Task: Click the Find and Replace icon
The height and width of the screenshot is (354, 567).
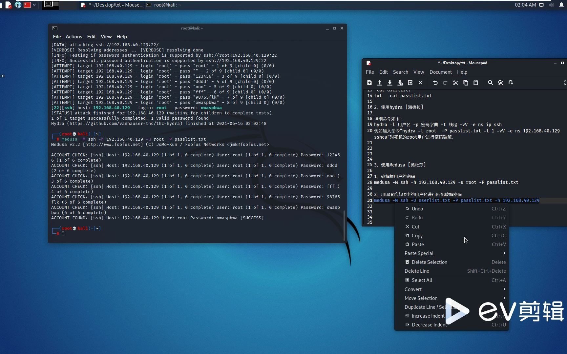Action: 500,83
